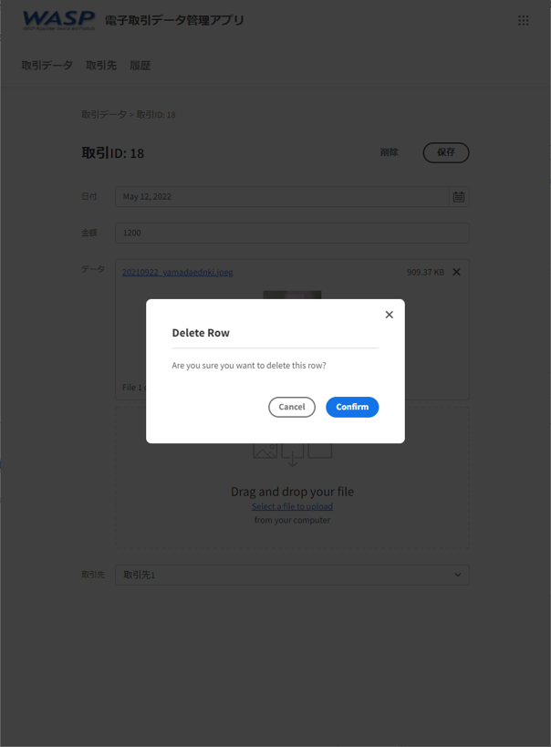Remove the uploaded jpeg file with X
This screenshot has height=747, width=551.
[x=457, y=272]
